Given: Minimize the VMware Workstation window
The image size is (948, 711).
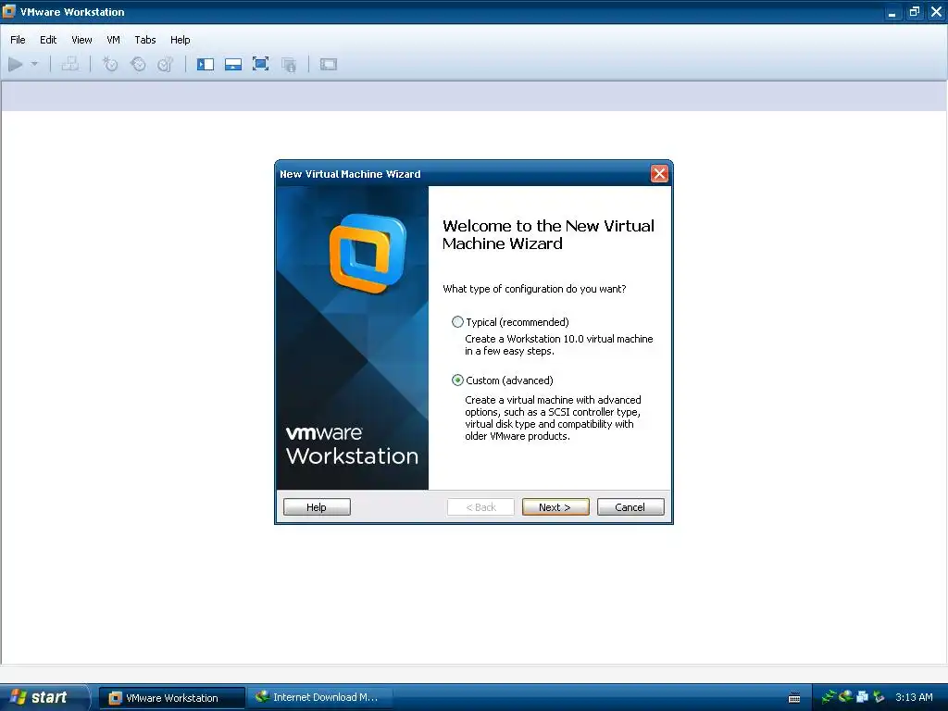Looking at the screenshot, I should click(x=892, y=12).
